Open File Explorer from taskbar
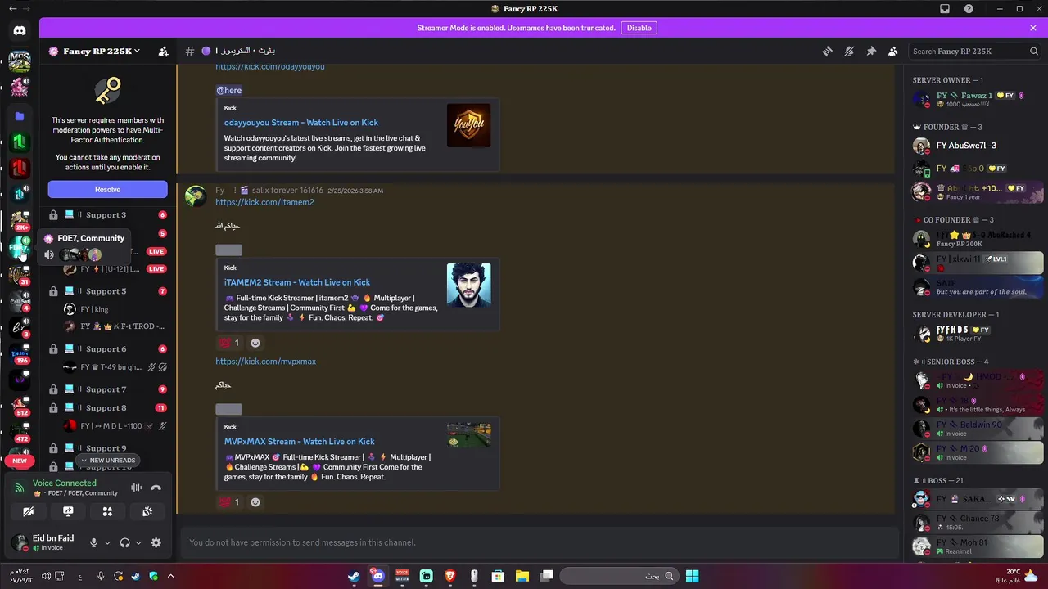The width and height of the screenshot is (1048, 589). (522, 576)
